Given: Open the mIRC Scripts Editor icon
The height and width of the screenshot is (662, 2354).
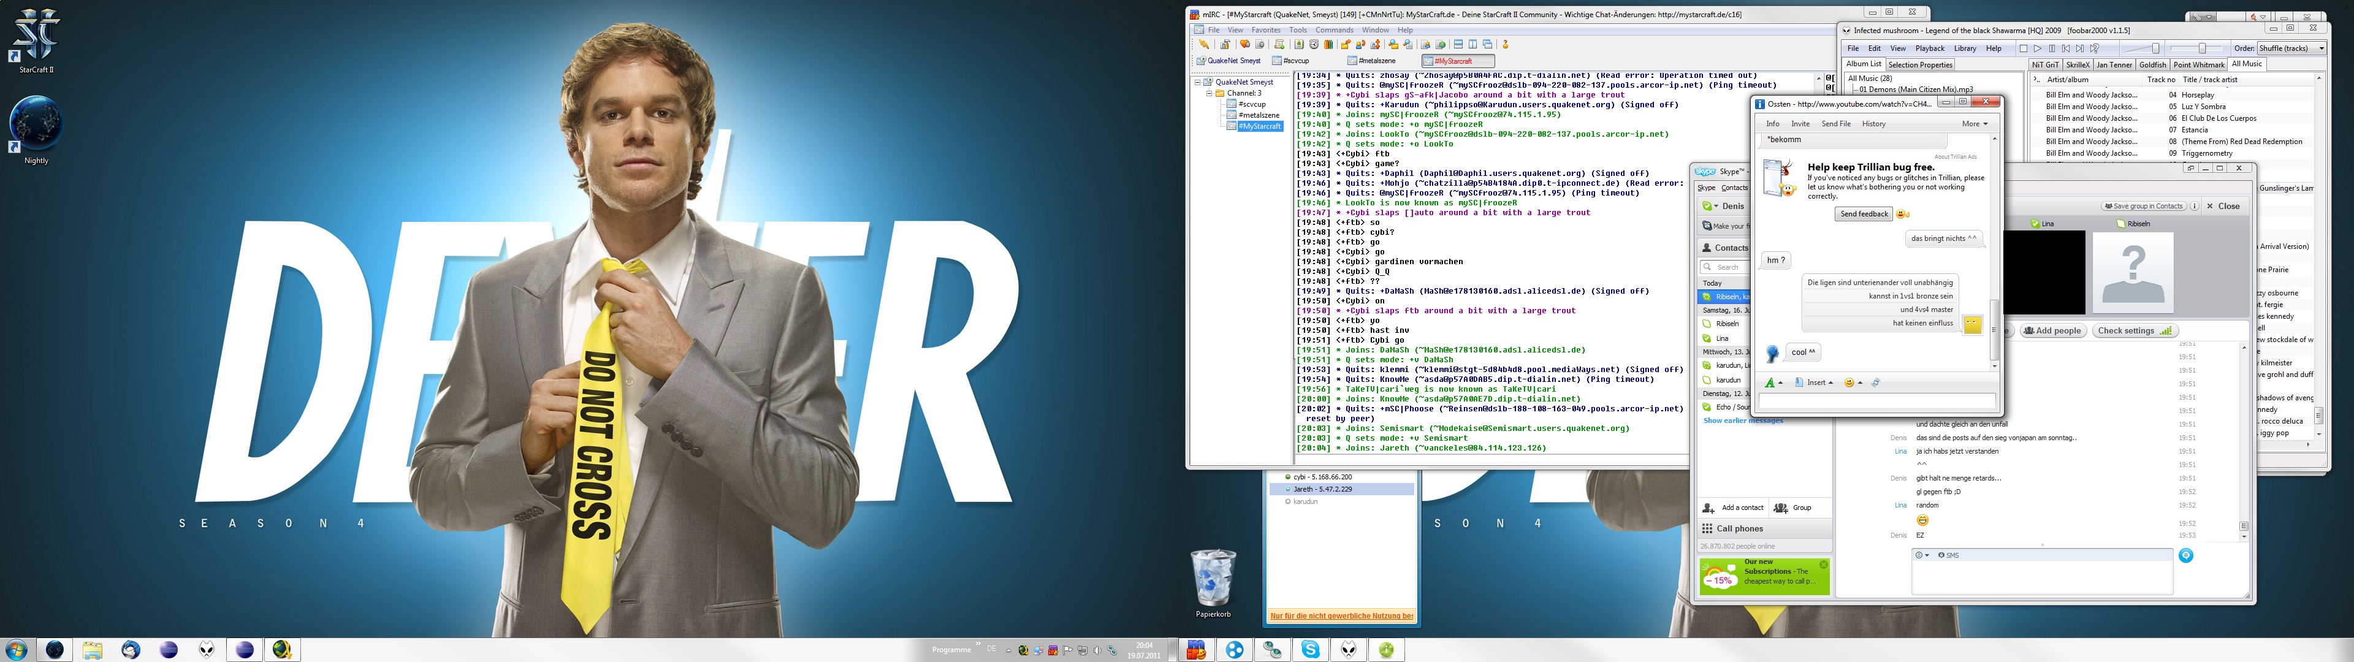Looking at the screenshot, I should coord(1279,44).
